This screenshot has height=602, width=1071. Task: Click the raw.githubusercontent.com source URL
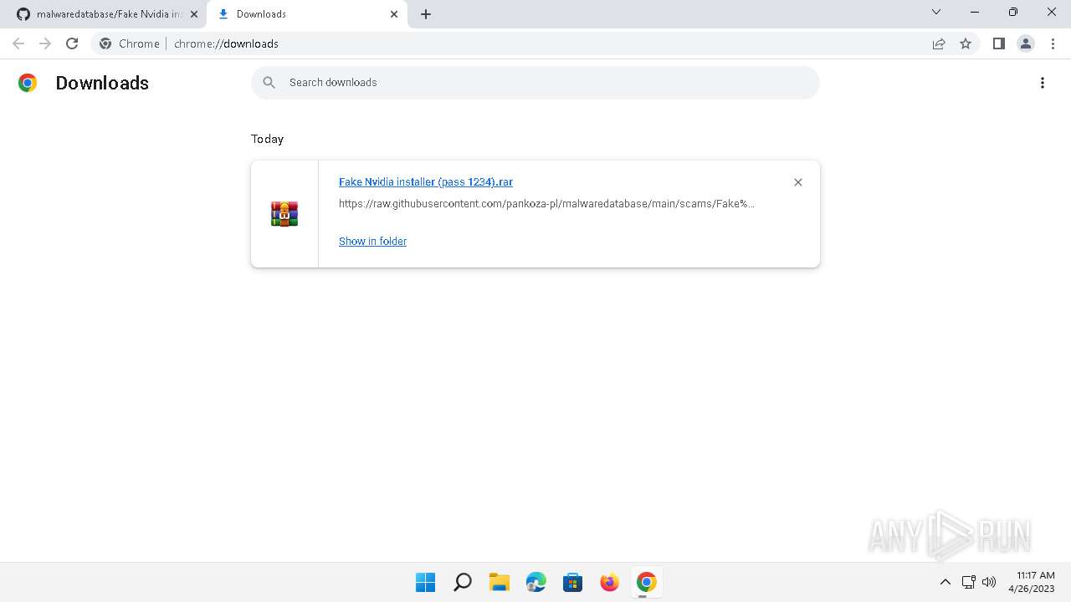[546, 203]
